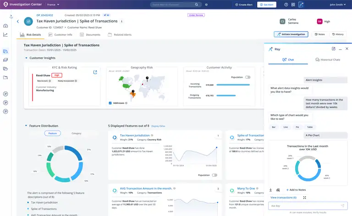This screenshot has height=216, width=352.
Task: Collapse the Feature Distribution section
Action: 26,126
